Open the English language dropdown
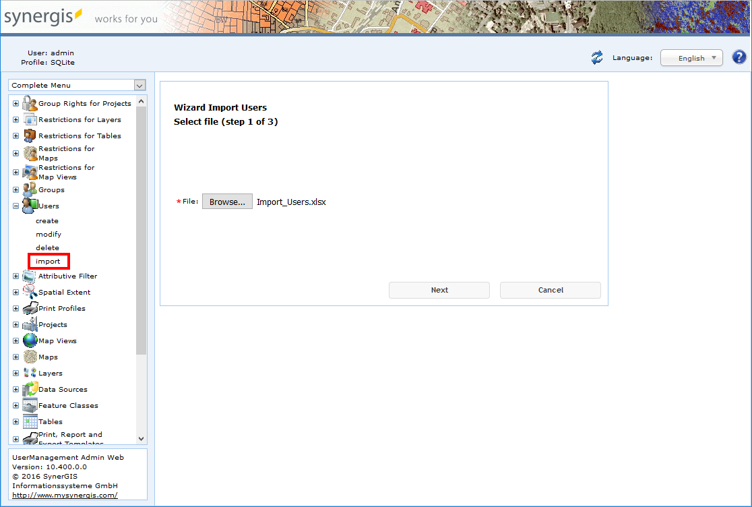 [691, 57]
